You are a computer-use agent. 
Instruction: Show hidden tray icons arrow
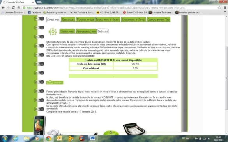[192, 139]
